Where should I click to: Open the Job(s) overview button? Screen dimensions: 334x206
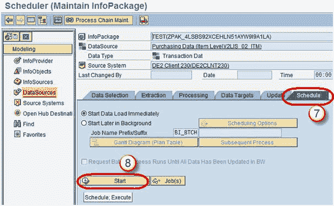pos(168,181)
